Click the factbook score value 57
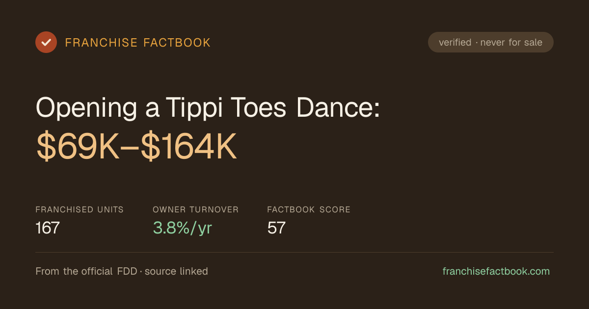The height and width of the screenshot is (309, 589). point(276,228)
